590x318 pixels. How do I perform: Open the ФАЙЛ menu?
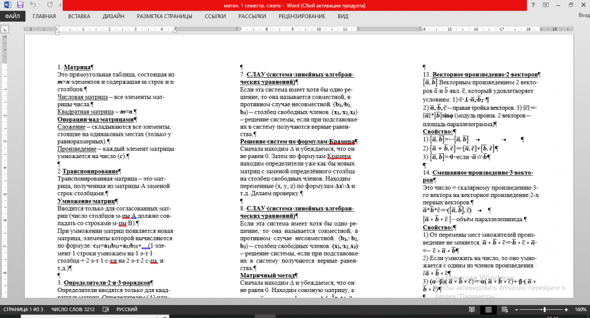[12, 16]
